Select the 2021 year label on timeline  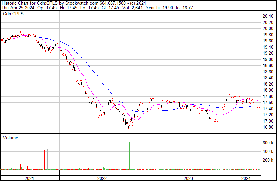coord(30,178)
